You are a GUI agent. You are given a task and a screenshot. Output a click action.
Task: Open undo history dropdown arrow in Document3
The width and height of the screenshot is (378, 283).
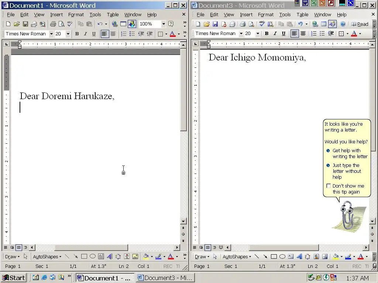(x=306, y=24)
